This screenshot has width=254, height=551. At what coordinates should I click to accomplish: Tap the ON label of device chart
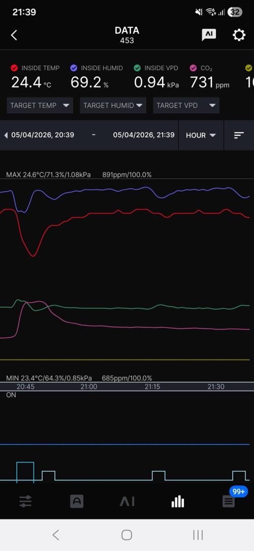click(11, 395)
